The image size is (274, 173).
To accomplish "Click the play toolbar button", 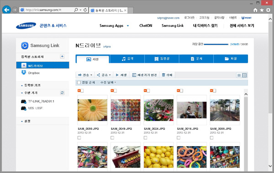I will click(121, 75).
